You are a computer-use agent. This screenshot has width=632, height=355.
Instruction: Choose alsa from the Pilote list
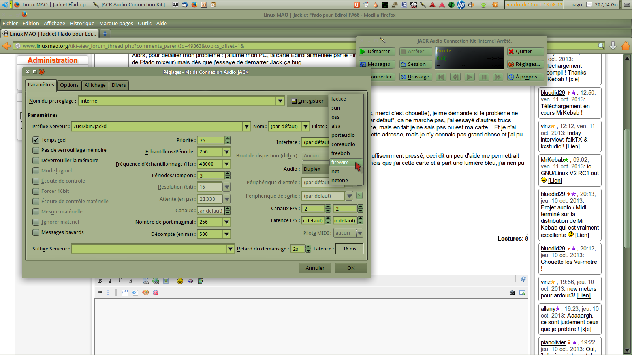[346, 126]
